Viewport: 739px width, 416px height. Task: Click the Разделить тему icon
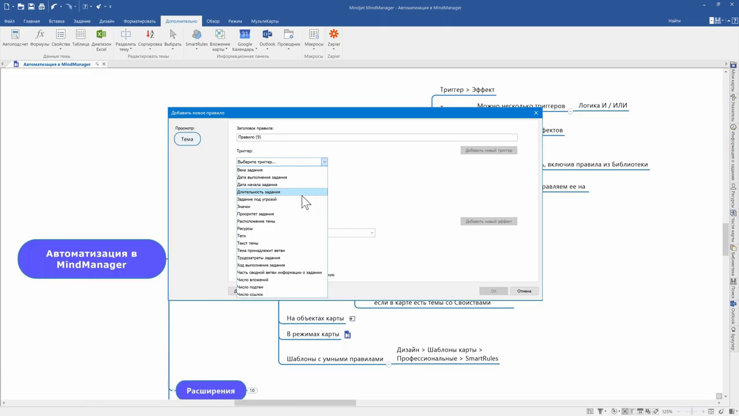click(x=125, y=35)
